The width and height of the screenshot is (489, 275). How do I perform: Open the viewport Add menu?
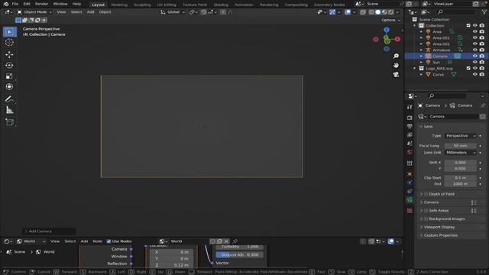90,12
